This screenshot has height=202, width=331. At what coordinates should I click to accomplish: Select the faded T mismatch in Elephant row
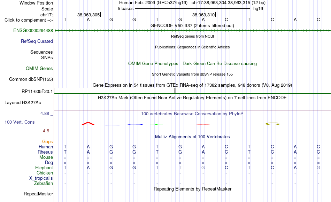click(x=180, y=168)
